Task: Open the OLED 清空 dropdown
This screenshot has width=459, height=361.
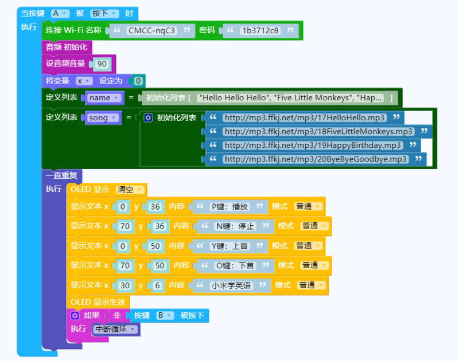Action: coord(130,189)
